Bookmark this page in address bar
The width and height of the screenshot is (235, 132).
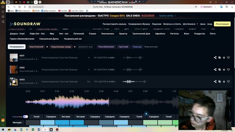pyautogui.click(x=196, y=7)
